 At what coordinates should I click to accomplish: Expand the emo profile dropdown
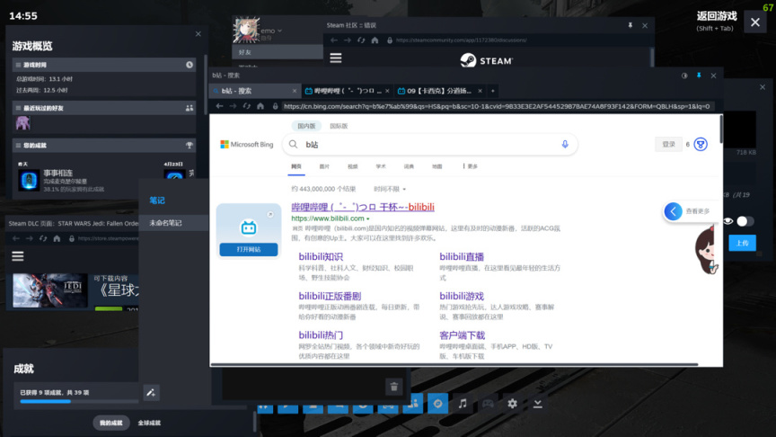[x=279, y=31]
